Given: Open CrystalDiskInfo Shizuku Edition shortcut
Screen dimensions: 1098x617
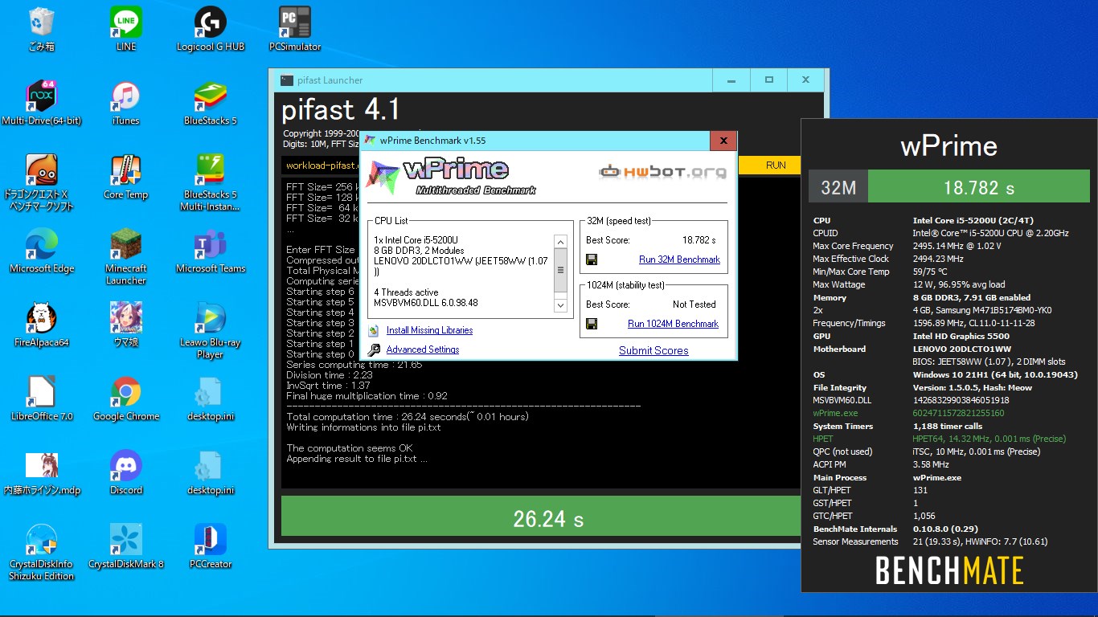Looking at the screenshot, I should coord(41,552).
